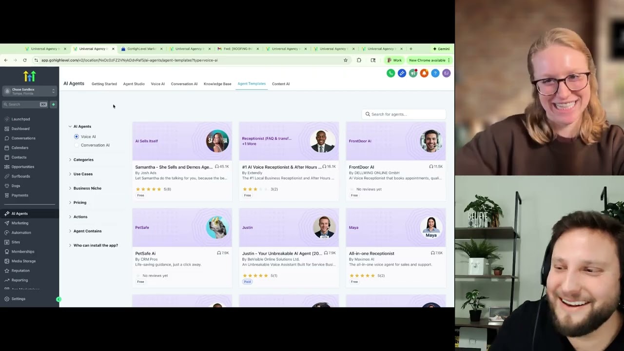Open Memberships in the sidebar
The image size is (624, 351).
pyautogui.click(x=23, y=252)
